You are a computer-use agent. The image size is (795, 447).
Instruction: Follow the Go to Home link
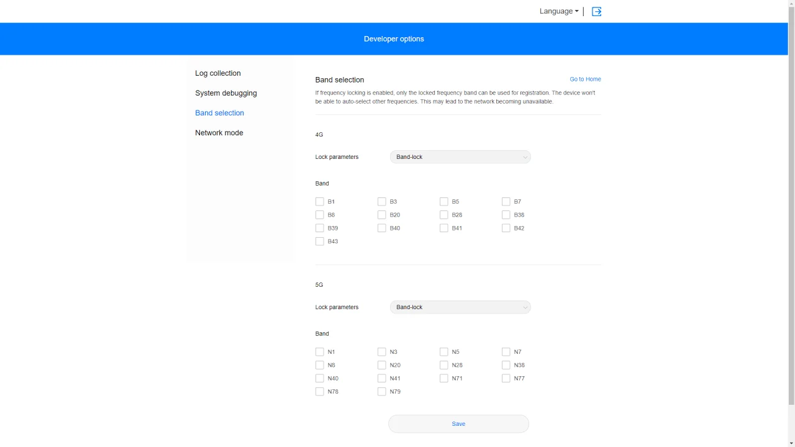click(585, 79)
